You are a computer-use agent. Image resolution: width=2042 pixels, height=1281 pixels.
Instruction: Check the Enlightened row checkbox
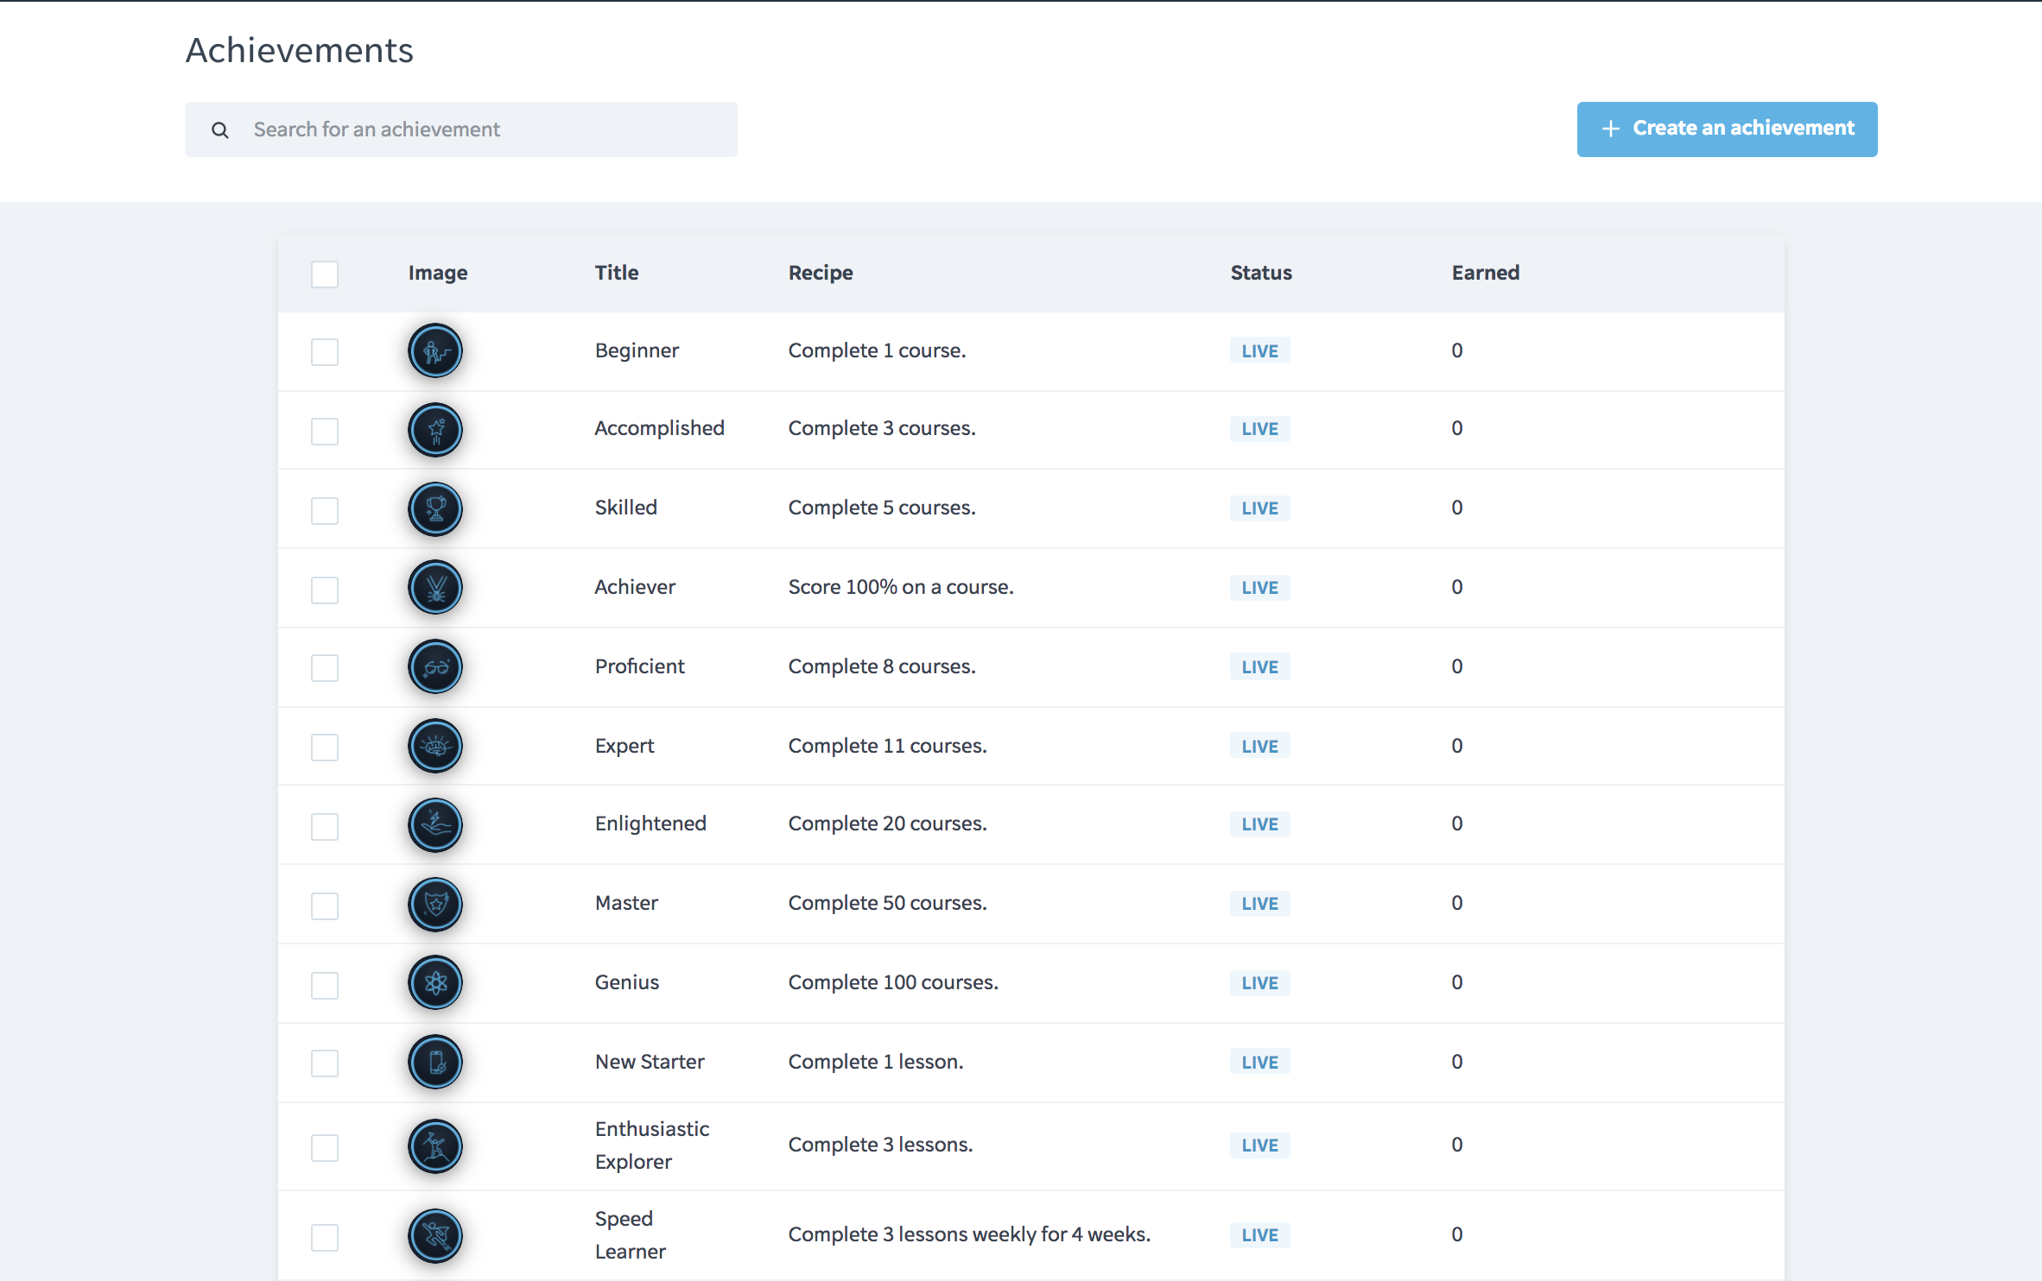324,826
